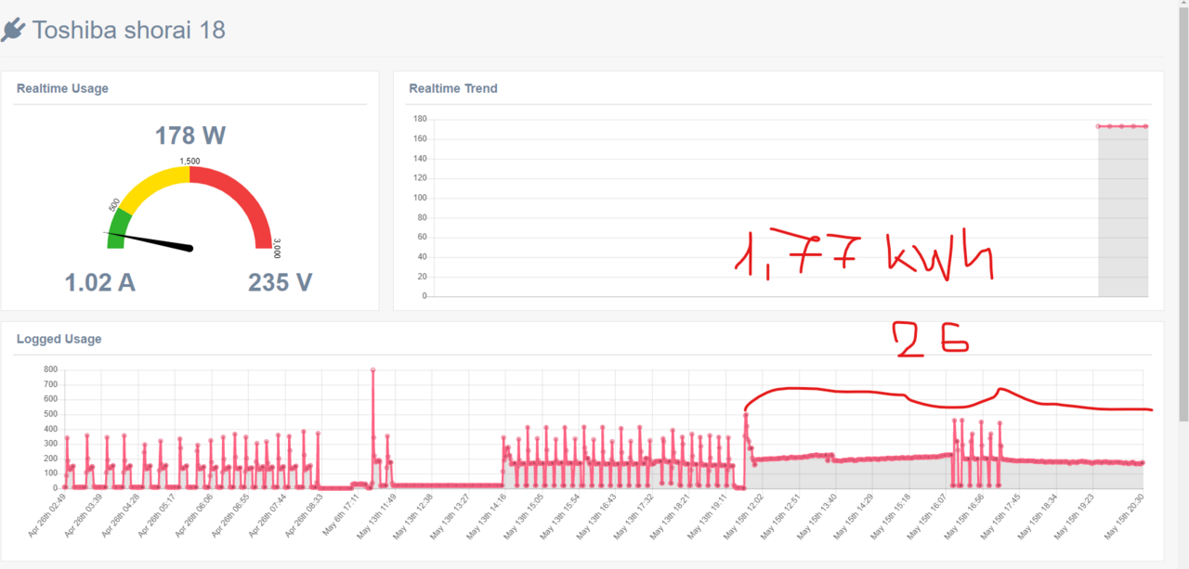Click the 180 y-axis label in Realtime Trend
Viewport: 1189px width, 569px height.
click(420, 119)
